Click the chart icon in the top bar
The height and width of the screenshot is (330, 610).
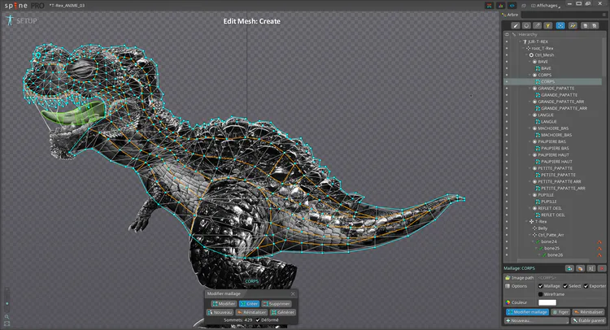(x=501, y=6)
